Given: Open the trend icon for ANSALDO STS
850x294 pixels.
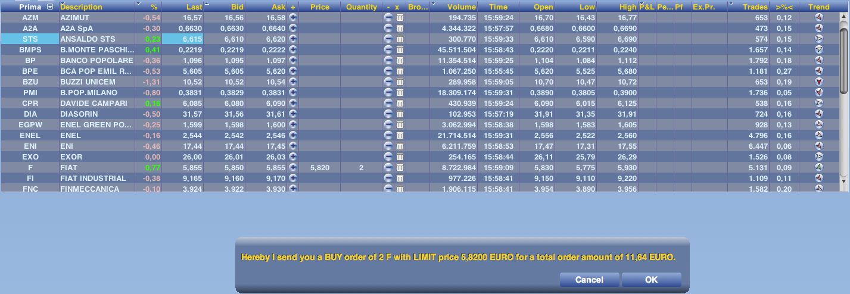Looking at the screenshot, I should click(818, 39).
